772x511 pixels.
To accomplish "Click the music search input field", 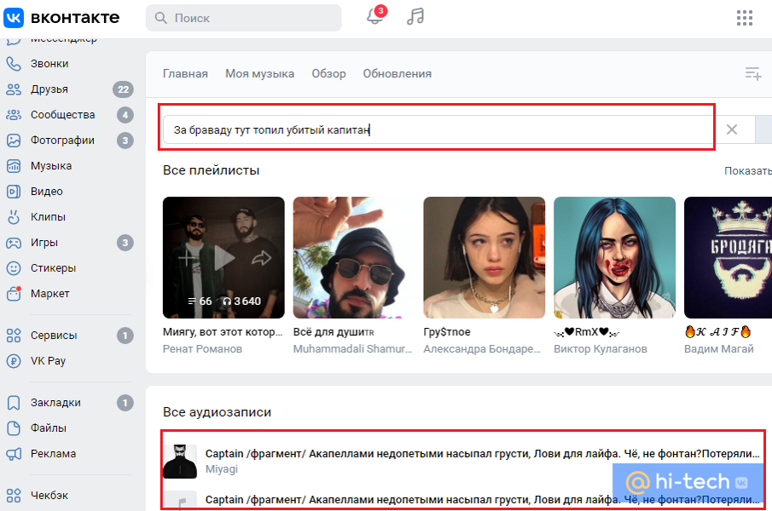I will [x=438, y=129].
